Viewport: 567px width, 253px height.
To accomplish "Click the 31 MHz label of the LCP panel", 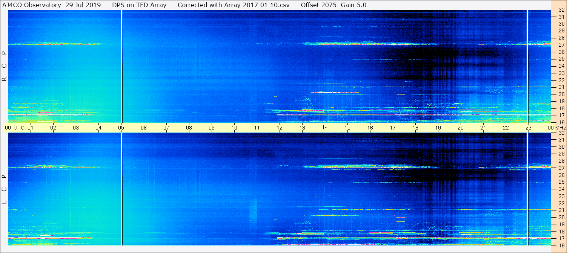I will pyautogui.click(x=561, y=140).
